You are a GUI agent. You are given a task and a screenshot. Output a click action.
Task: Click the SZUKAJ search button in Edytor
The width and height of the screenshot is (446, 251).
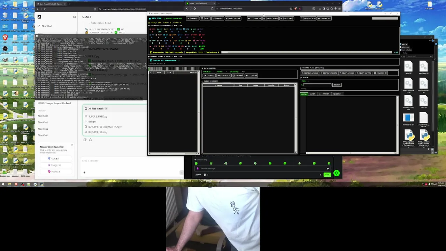(x=337, y=85)
